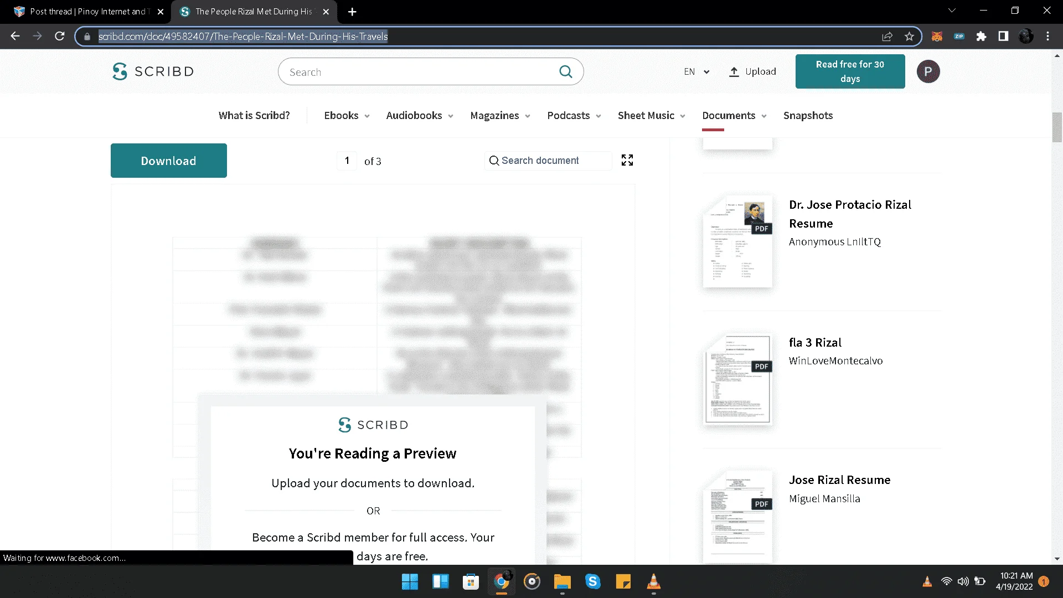Viewport: 1063px width, 598px height.
Task: Close the Scribd browser tab
Action: click(326, 12)
